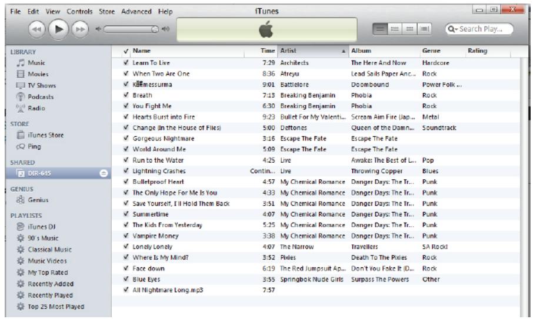The image size is (533, 319).
Task: Open the Edit menu
Action: [x=33, y=12]
